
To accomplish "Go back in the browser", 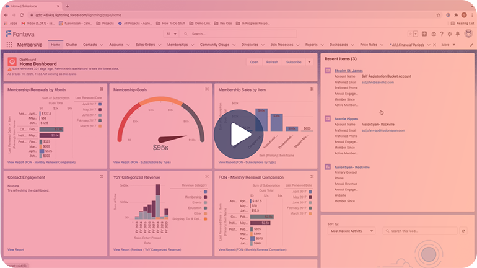I will click(6, 15).
